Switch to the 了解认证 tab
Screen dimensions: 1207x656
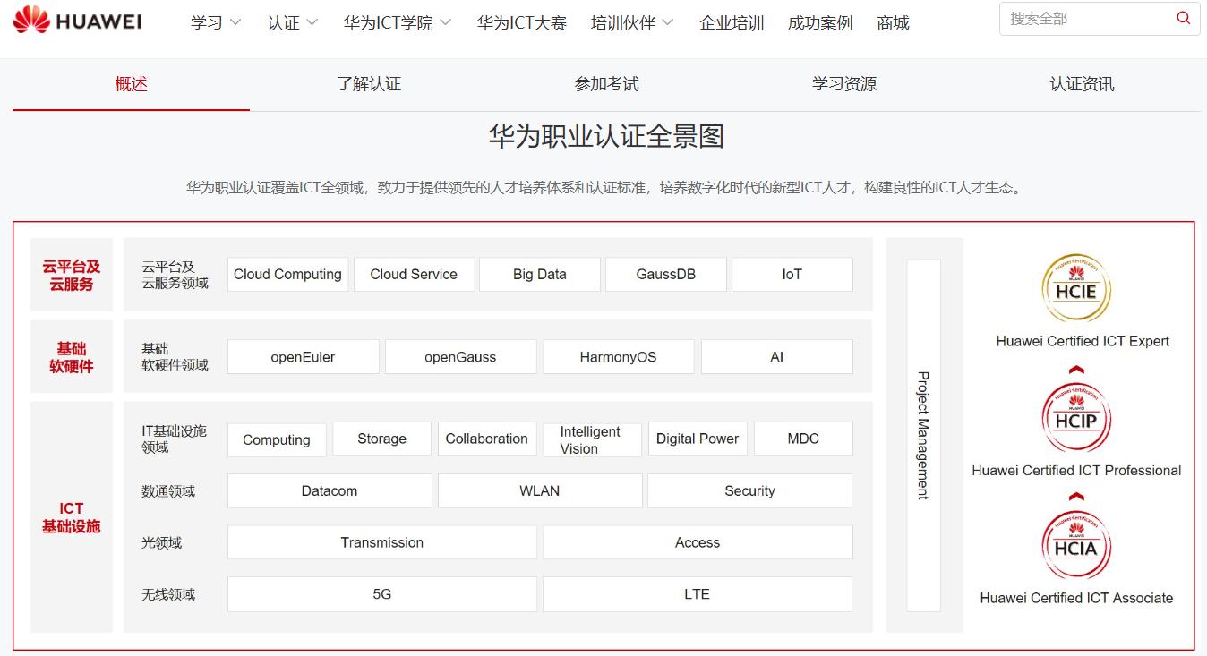click(369, 84)
